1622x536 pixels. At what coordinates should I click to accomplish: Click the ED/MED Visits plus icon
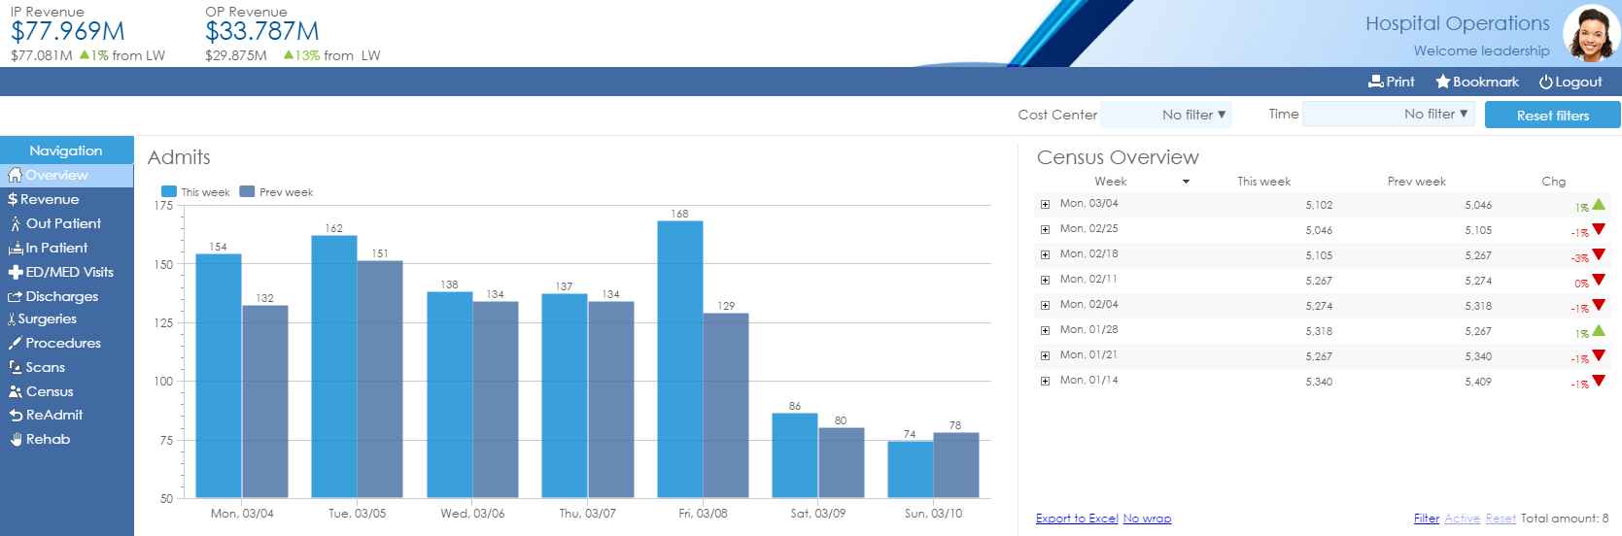tap(16, 273)
